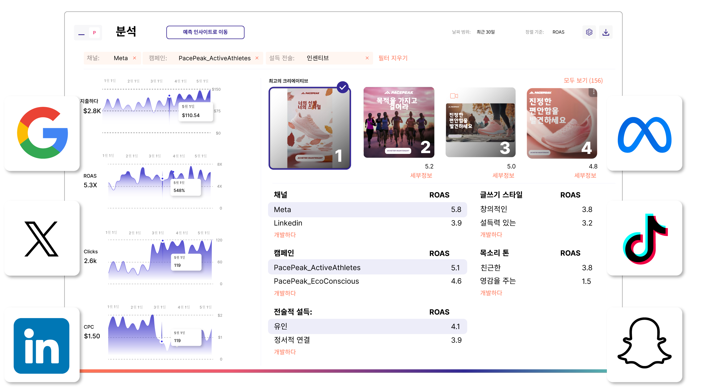Toggle checkmark on top creative 1
The width and height of the screenshot is (702, 387).
(342, 87)
